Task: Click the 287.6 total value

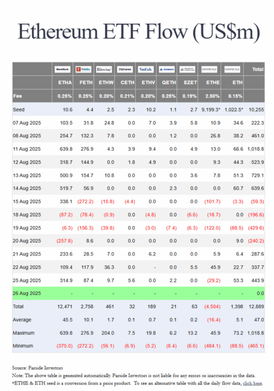Action: [258, 254]
